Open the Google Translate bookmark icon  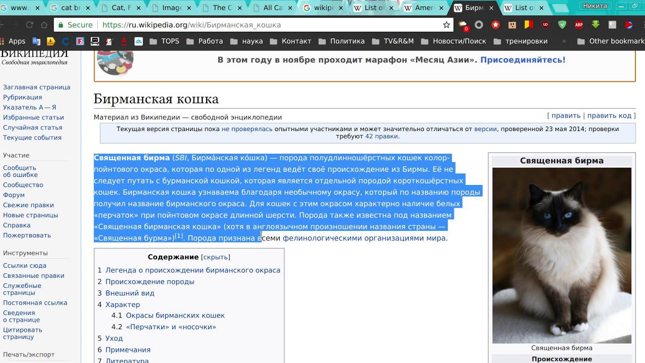[36, 41]
